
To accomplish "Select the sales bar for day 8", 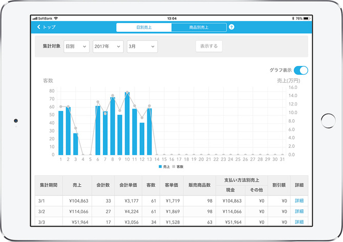I will (x=113, y=126).
